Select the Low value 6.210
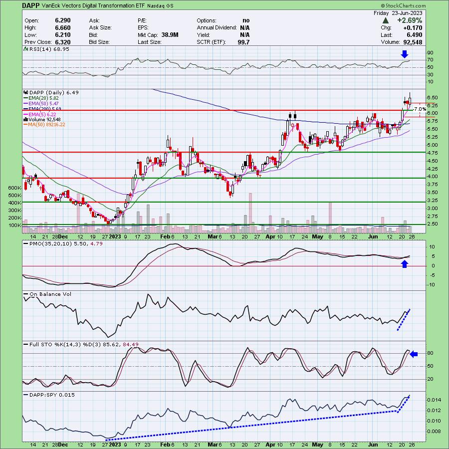The height and width of the screenshot is (449, 449). click(x=62, y=35)
